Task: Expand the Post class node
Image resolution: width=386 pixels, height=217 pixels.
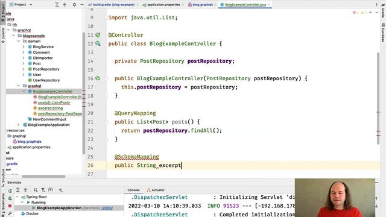Action: (24, 63)
